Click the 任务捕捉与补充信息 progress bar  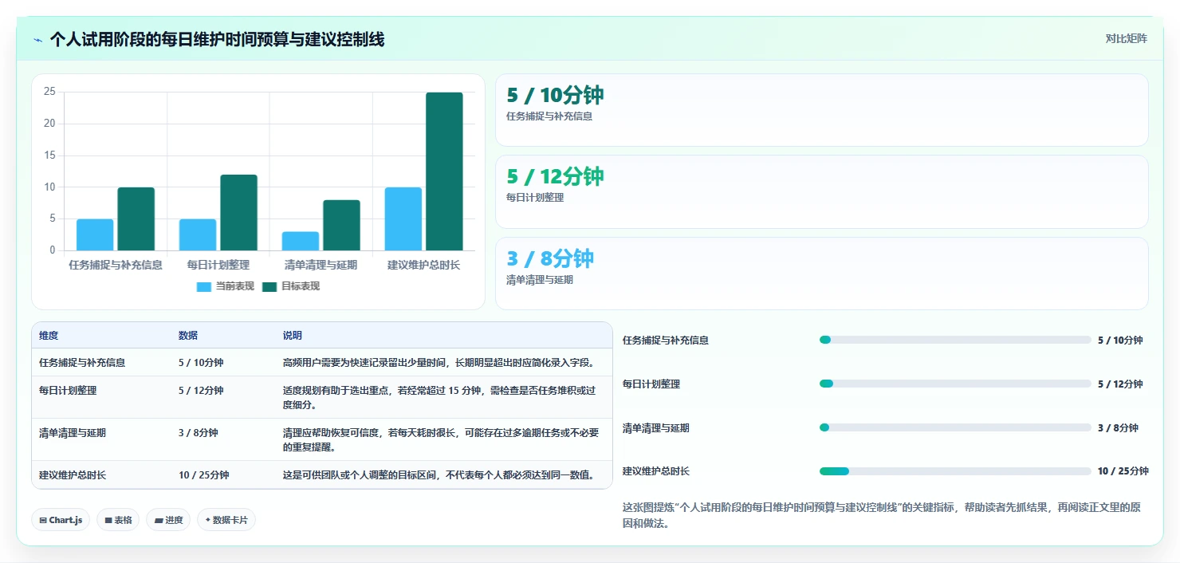tap(955, 340)
